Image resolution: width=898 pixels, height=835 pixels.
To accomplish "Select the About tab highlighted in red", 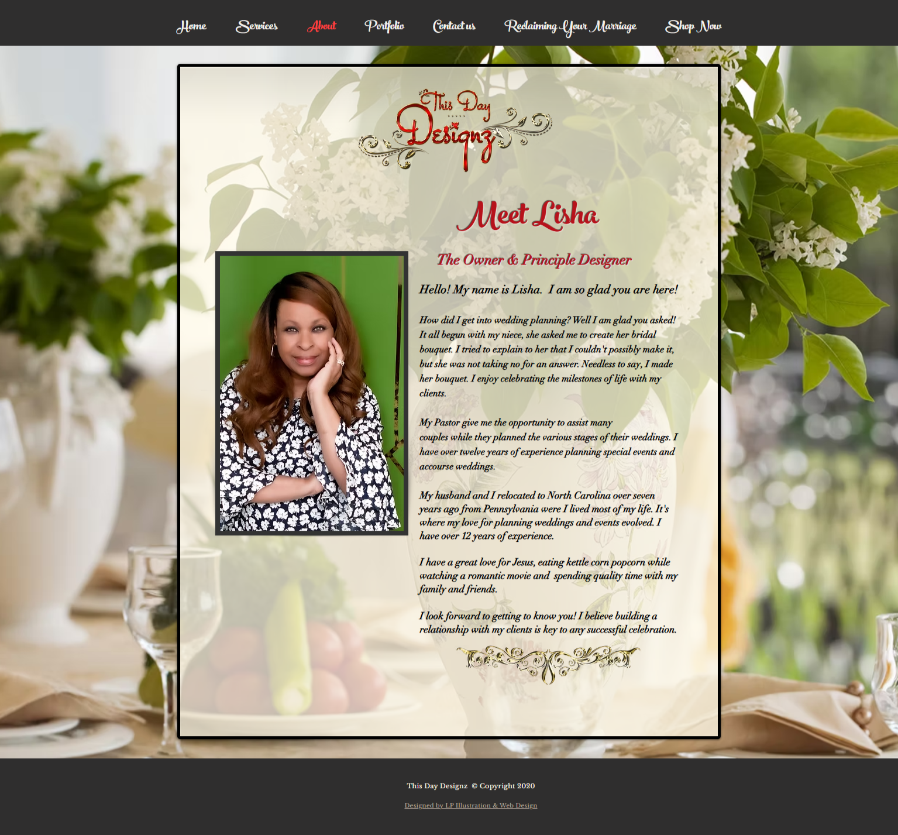I will tap(322, 26).
